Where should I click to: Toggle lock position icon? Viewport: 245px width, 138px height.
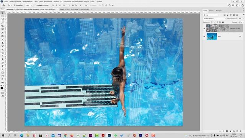[x=217, y=22]
